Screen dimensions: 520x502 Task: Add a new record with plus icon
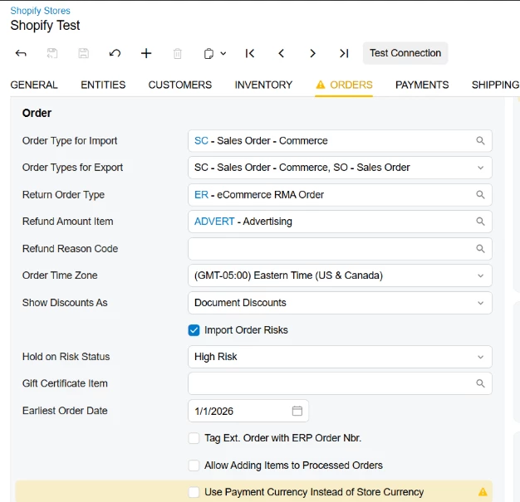[146, 53]
